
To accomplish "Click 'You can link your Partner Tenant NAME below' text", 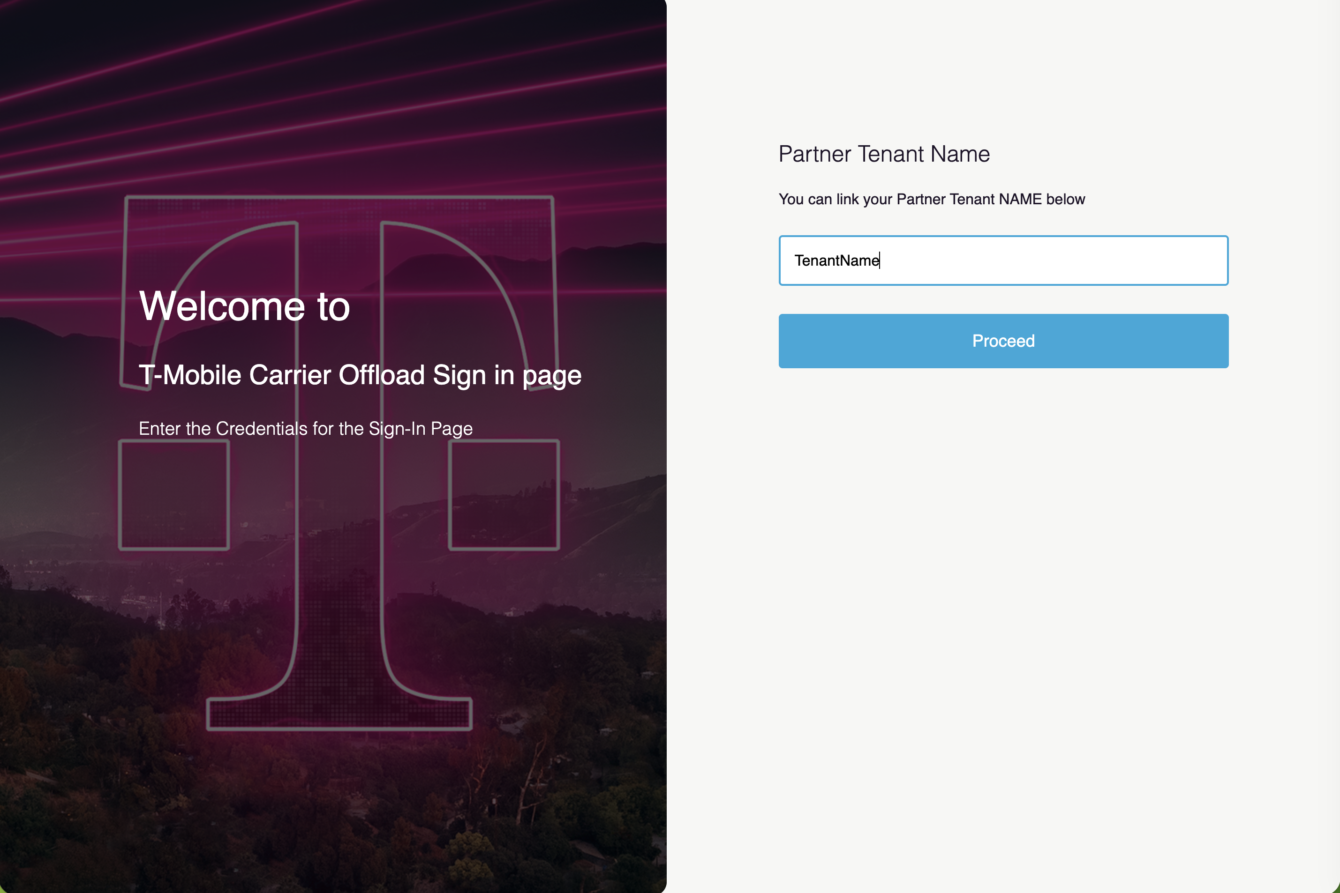I will [x=931, y=199].
